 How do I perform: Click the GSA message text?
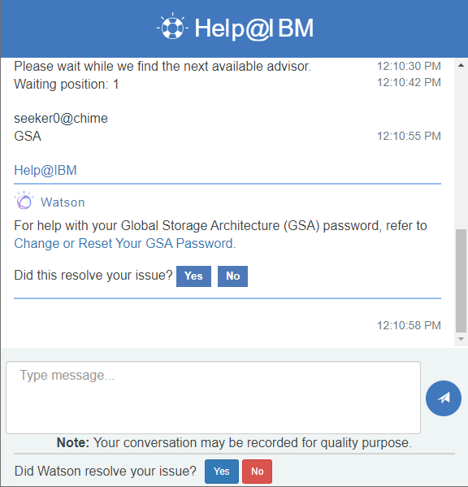(28, 136)
